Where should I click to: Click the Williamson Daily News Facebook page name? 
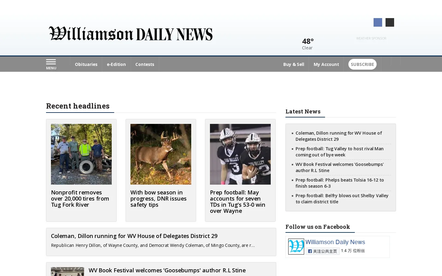tap(335, 242)
